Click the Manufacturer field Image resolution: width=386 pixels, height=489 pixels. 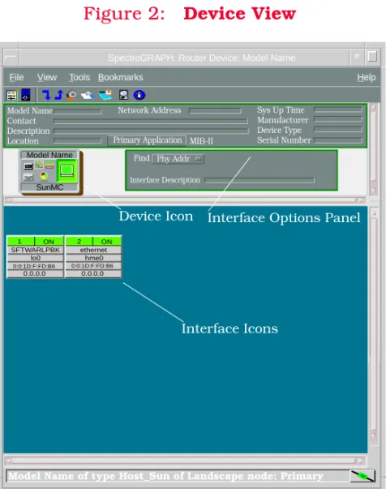338,119
